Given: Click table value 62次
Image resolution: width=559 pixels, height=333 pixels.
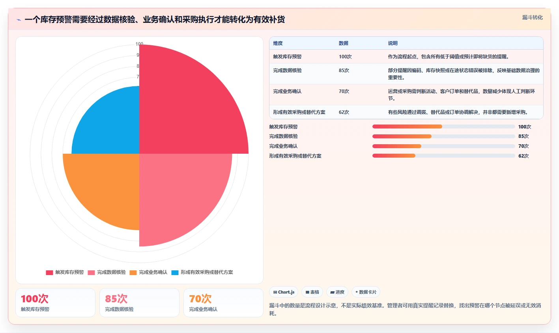Looking at the screenshot, I should (344, 112).
